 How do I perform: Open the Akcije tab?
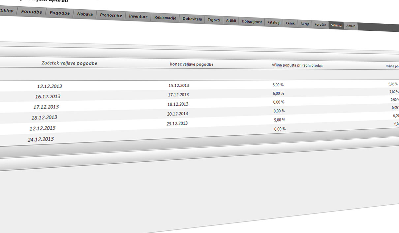pos(305,24)
